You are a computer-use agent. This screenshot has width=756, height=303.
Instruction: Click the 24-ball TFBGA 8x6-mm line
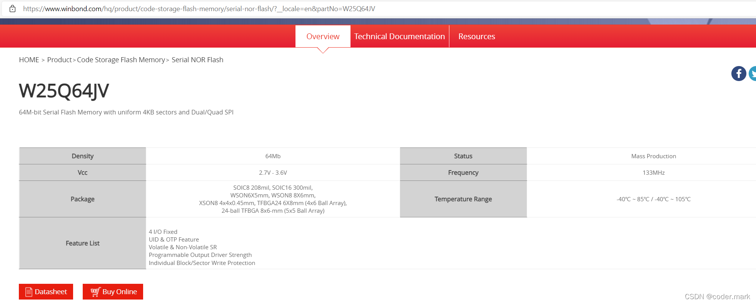tap(273, 211)
